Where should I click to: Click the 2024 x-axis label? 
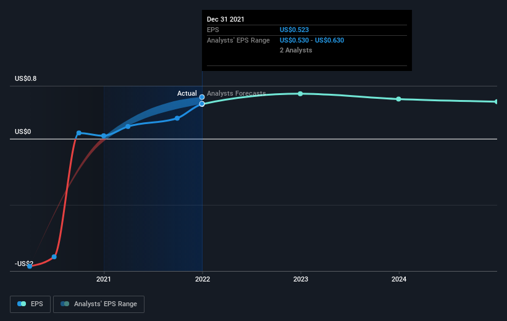pos(399,279)
